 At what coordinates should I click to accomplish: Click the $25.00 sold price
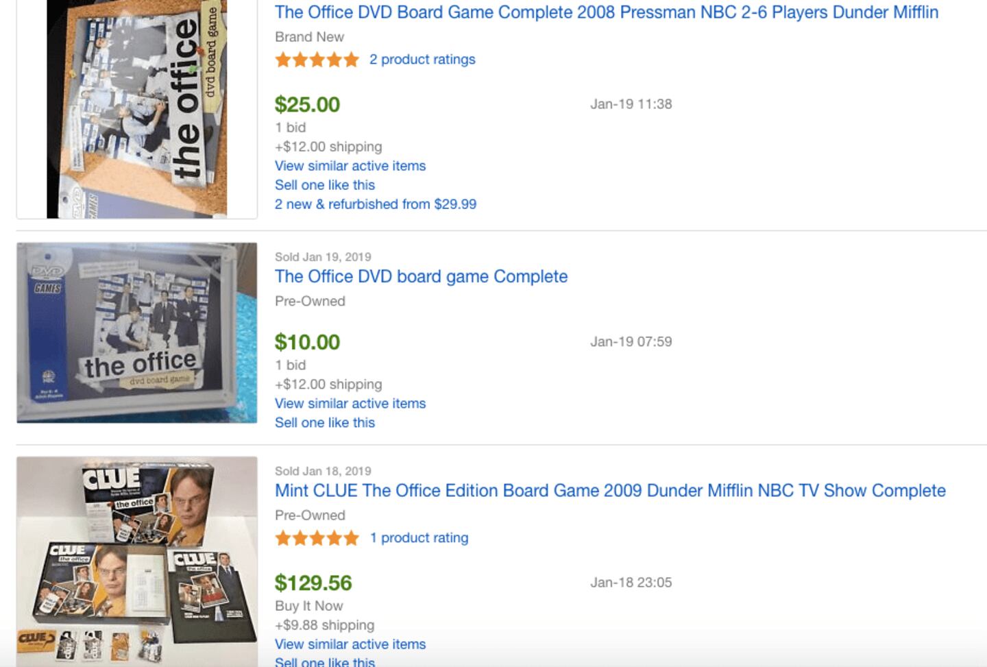pos(307,105)
